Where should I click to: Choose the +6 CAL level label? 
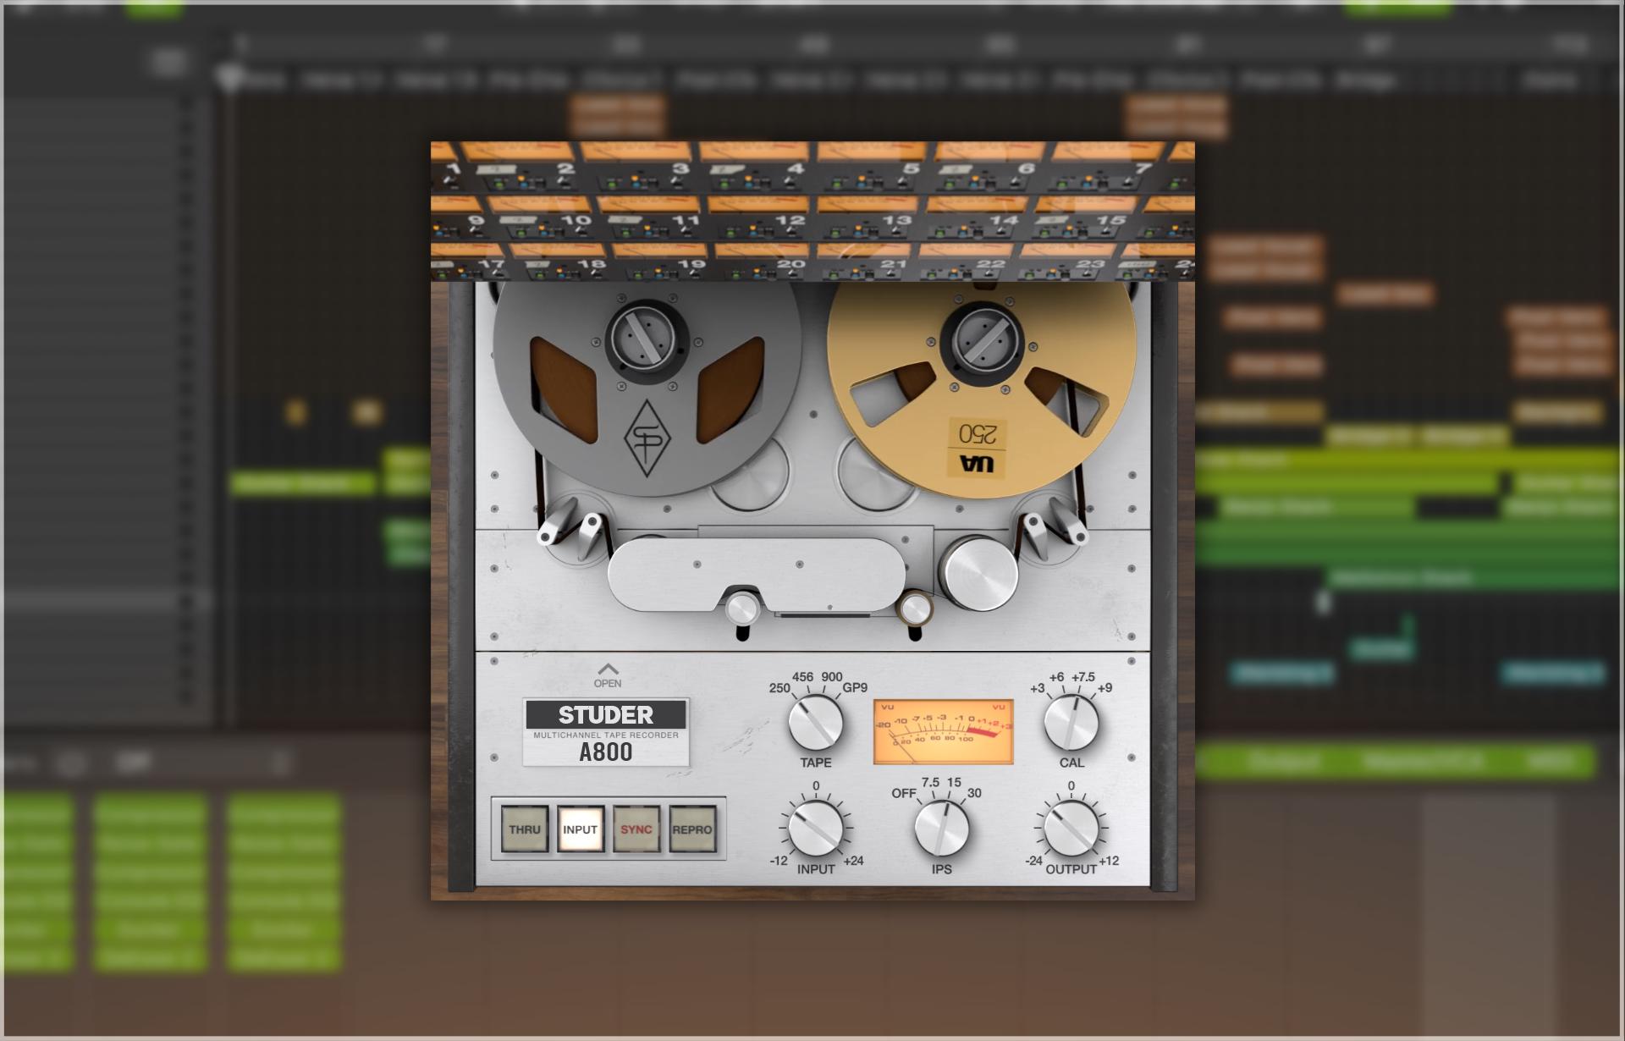(1056, 677)
